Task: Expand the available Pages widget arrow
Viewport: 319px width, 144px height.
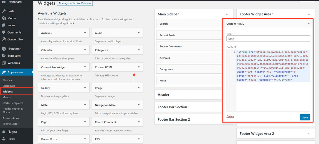Action: tap(85, 122)
